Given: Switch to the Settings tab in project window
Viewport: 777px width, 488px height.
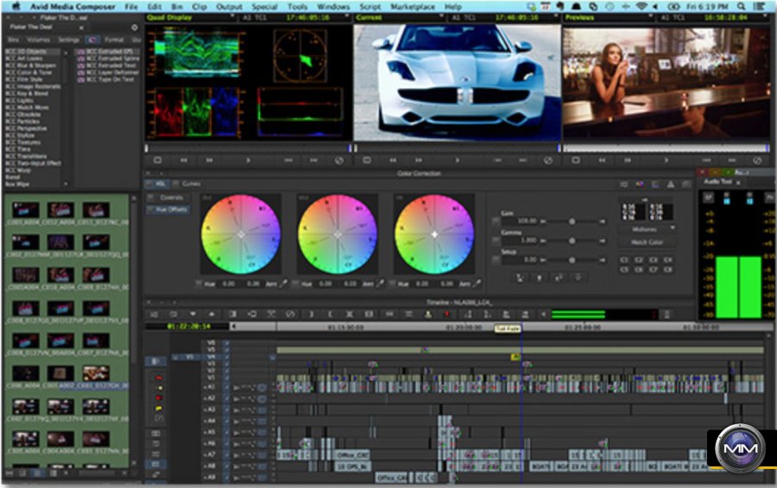Looking at the screenshot, I should 68,40.
